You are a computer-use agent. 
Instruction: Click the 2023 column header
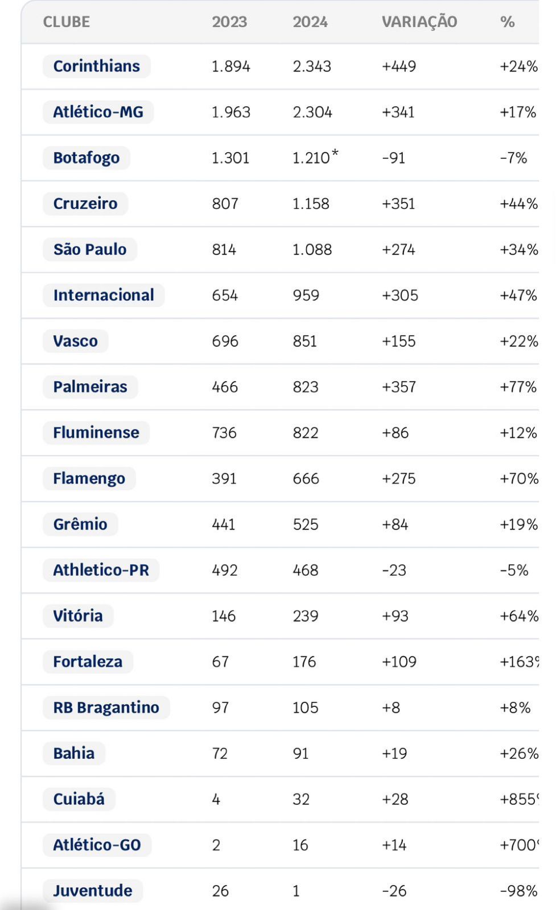point(229,22)
